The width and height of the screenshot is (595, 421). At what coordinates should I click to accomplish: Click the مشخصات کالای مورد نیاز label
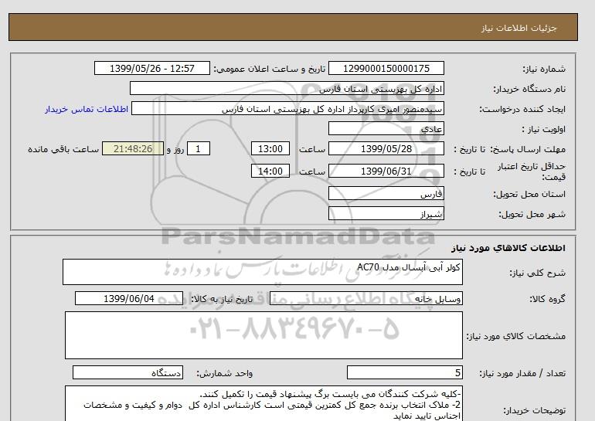coord(515,336)
